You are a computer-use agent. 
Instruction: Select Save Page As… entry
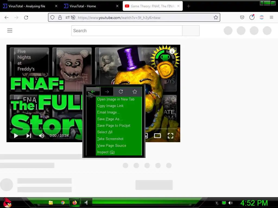[x=110, y=119]
